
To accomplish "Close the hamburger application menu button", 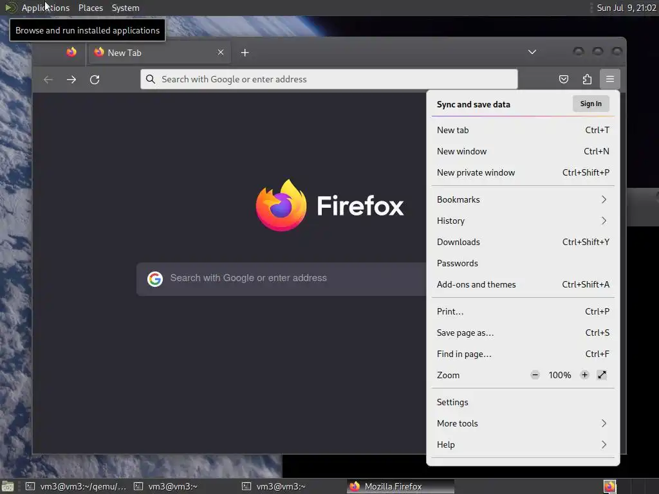I will [610, 79].
